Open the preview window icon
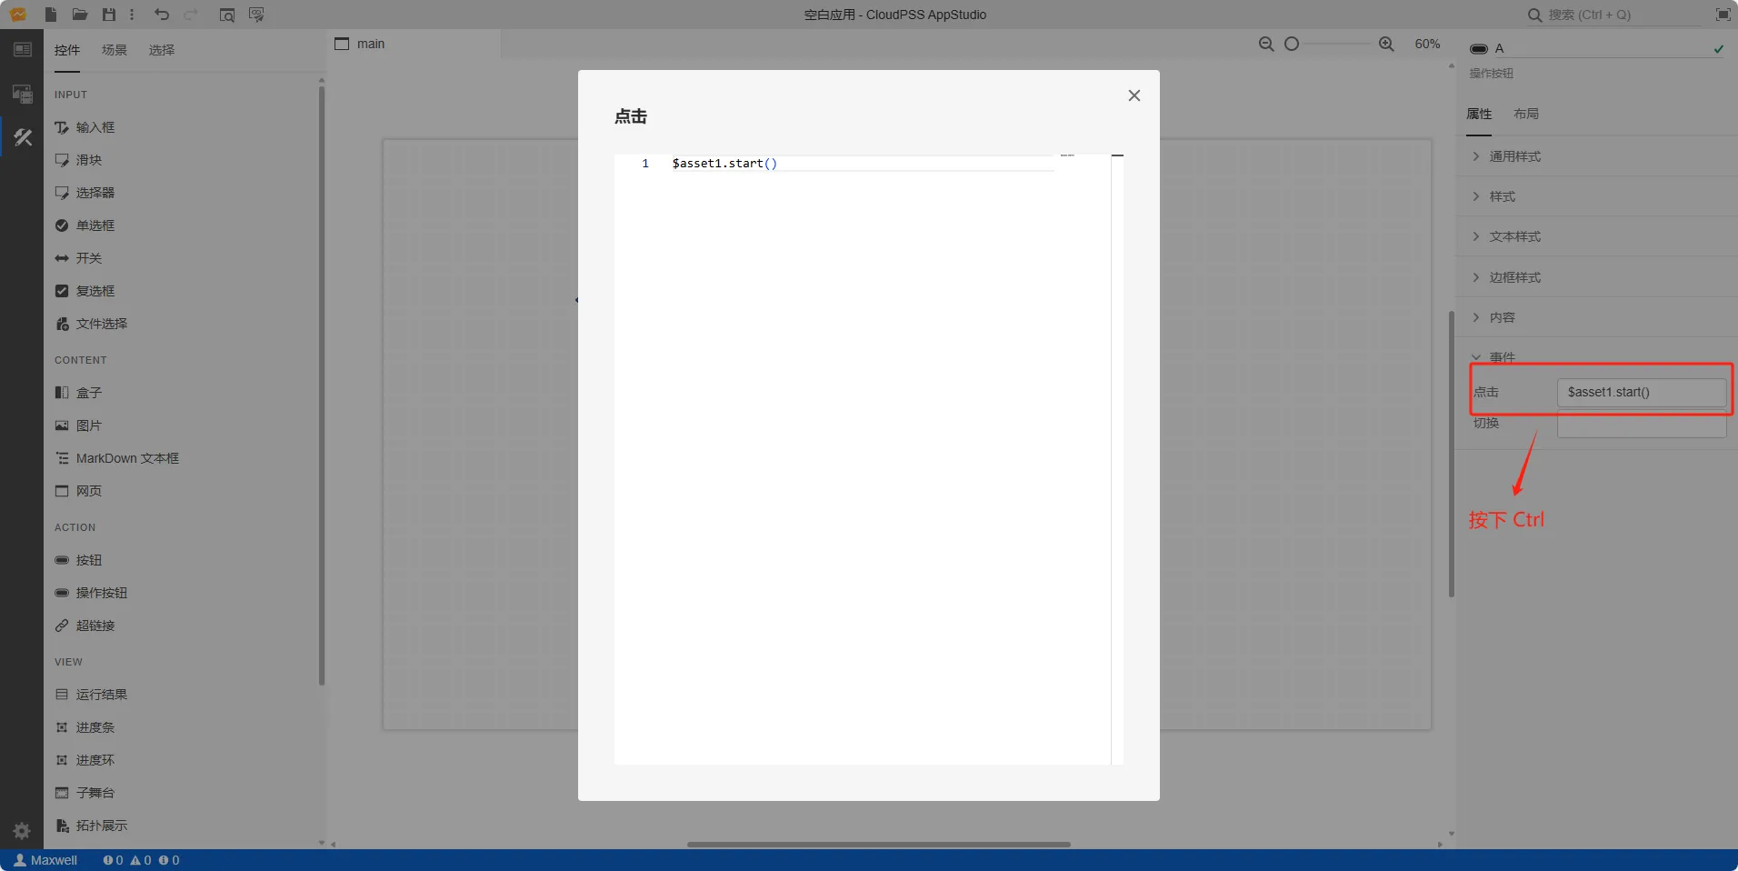 tap(227, 15)
